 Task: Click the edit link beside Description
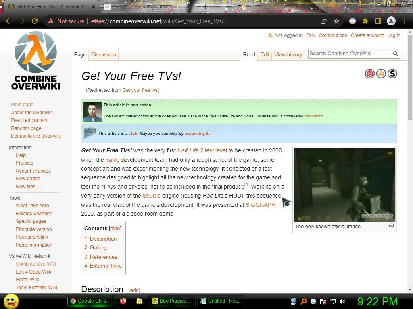pos(134,290)
